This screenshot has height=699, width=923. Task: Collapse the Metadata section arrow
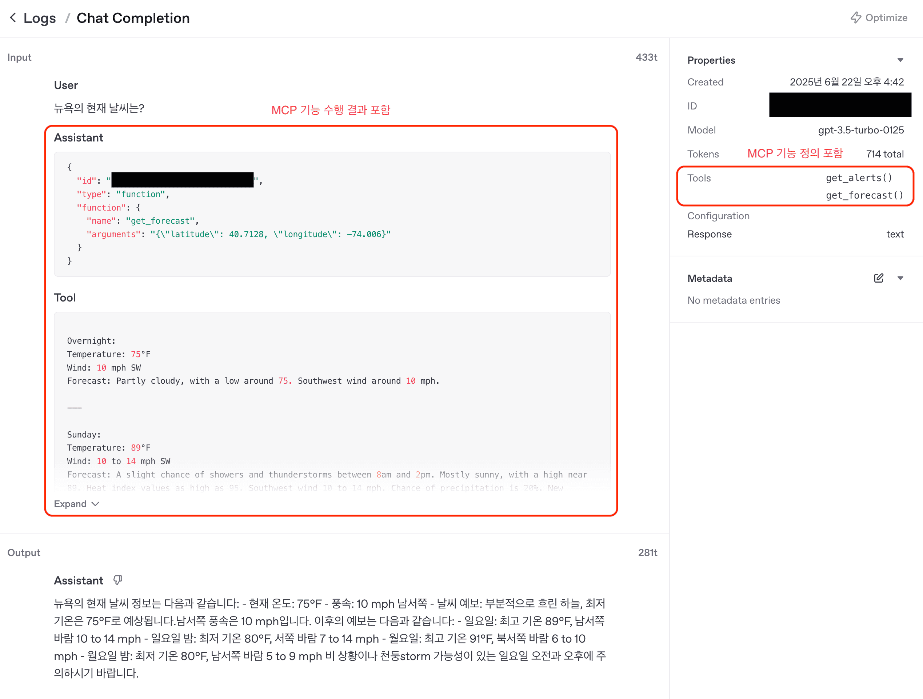click(900, 278)
